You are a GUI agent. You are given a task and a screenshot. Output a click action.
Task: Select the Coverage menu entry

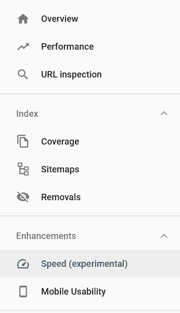tap(90, 141)
